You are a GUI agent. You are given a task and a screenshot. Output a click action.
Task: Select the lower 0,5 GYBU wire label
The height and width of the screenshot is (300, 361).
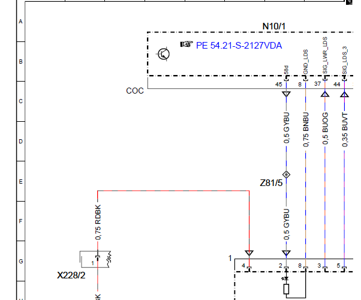pyautogui.click(x=286, y=224)
